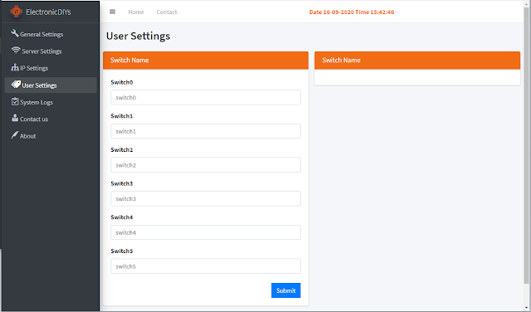The image size is (531, 312).
Task: Focus the Switch0 name input field
Action: pyautogui.click(x=205, y=97)
